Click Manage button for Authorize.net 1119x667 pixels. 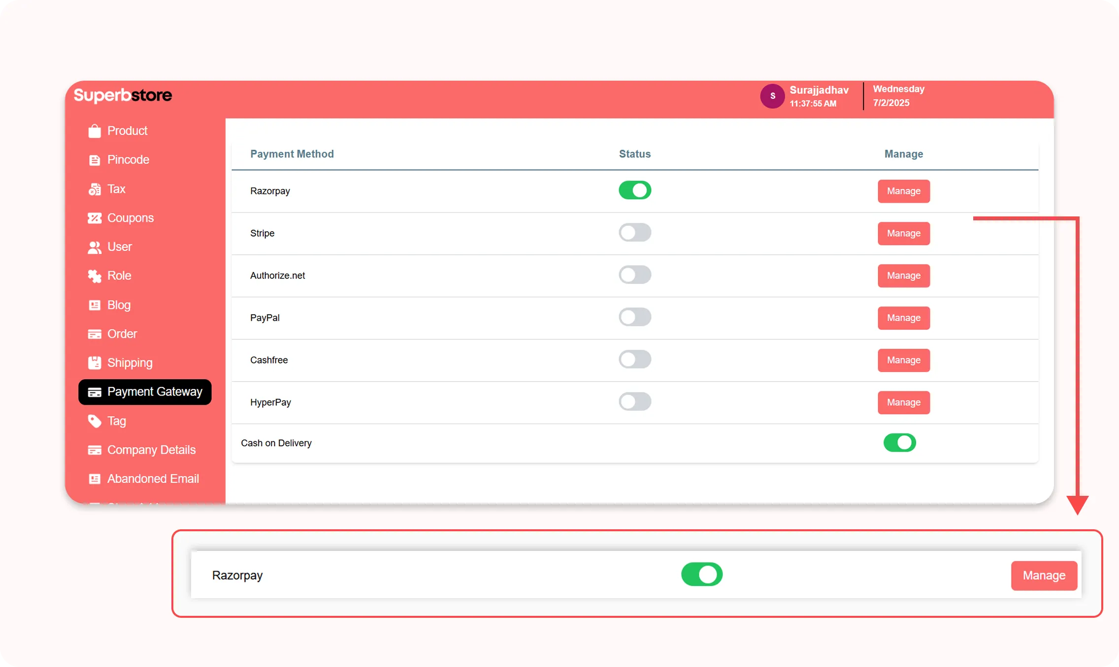(903, 275)
